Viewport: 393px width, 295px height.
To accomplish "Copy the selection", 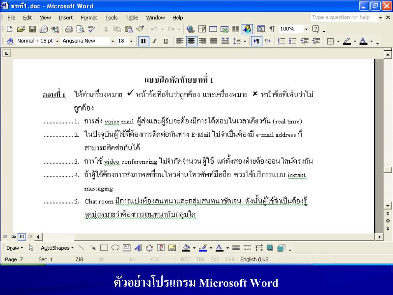I will pos(117,29).
